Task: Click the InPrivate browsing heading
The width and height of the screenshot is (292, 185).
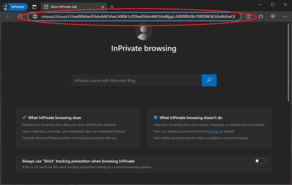Action: pyautogui.click(x=144, y=48)
